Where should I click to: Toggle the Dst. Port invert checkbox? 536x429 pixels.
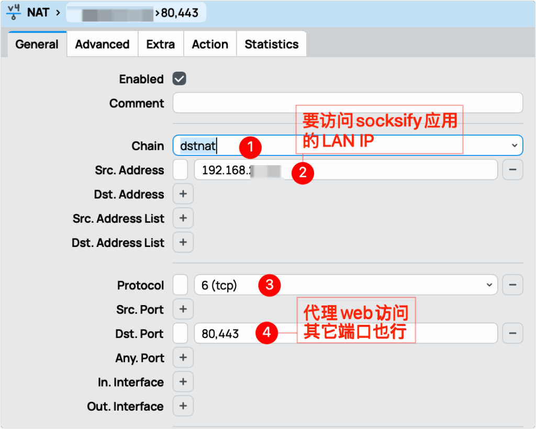click(180, 333)
